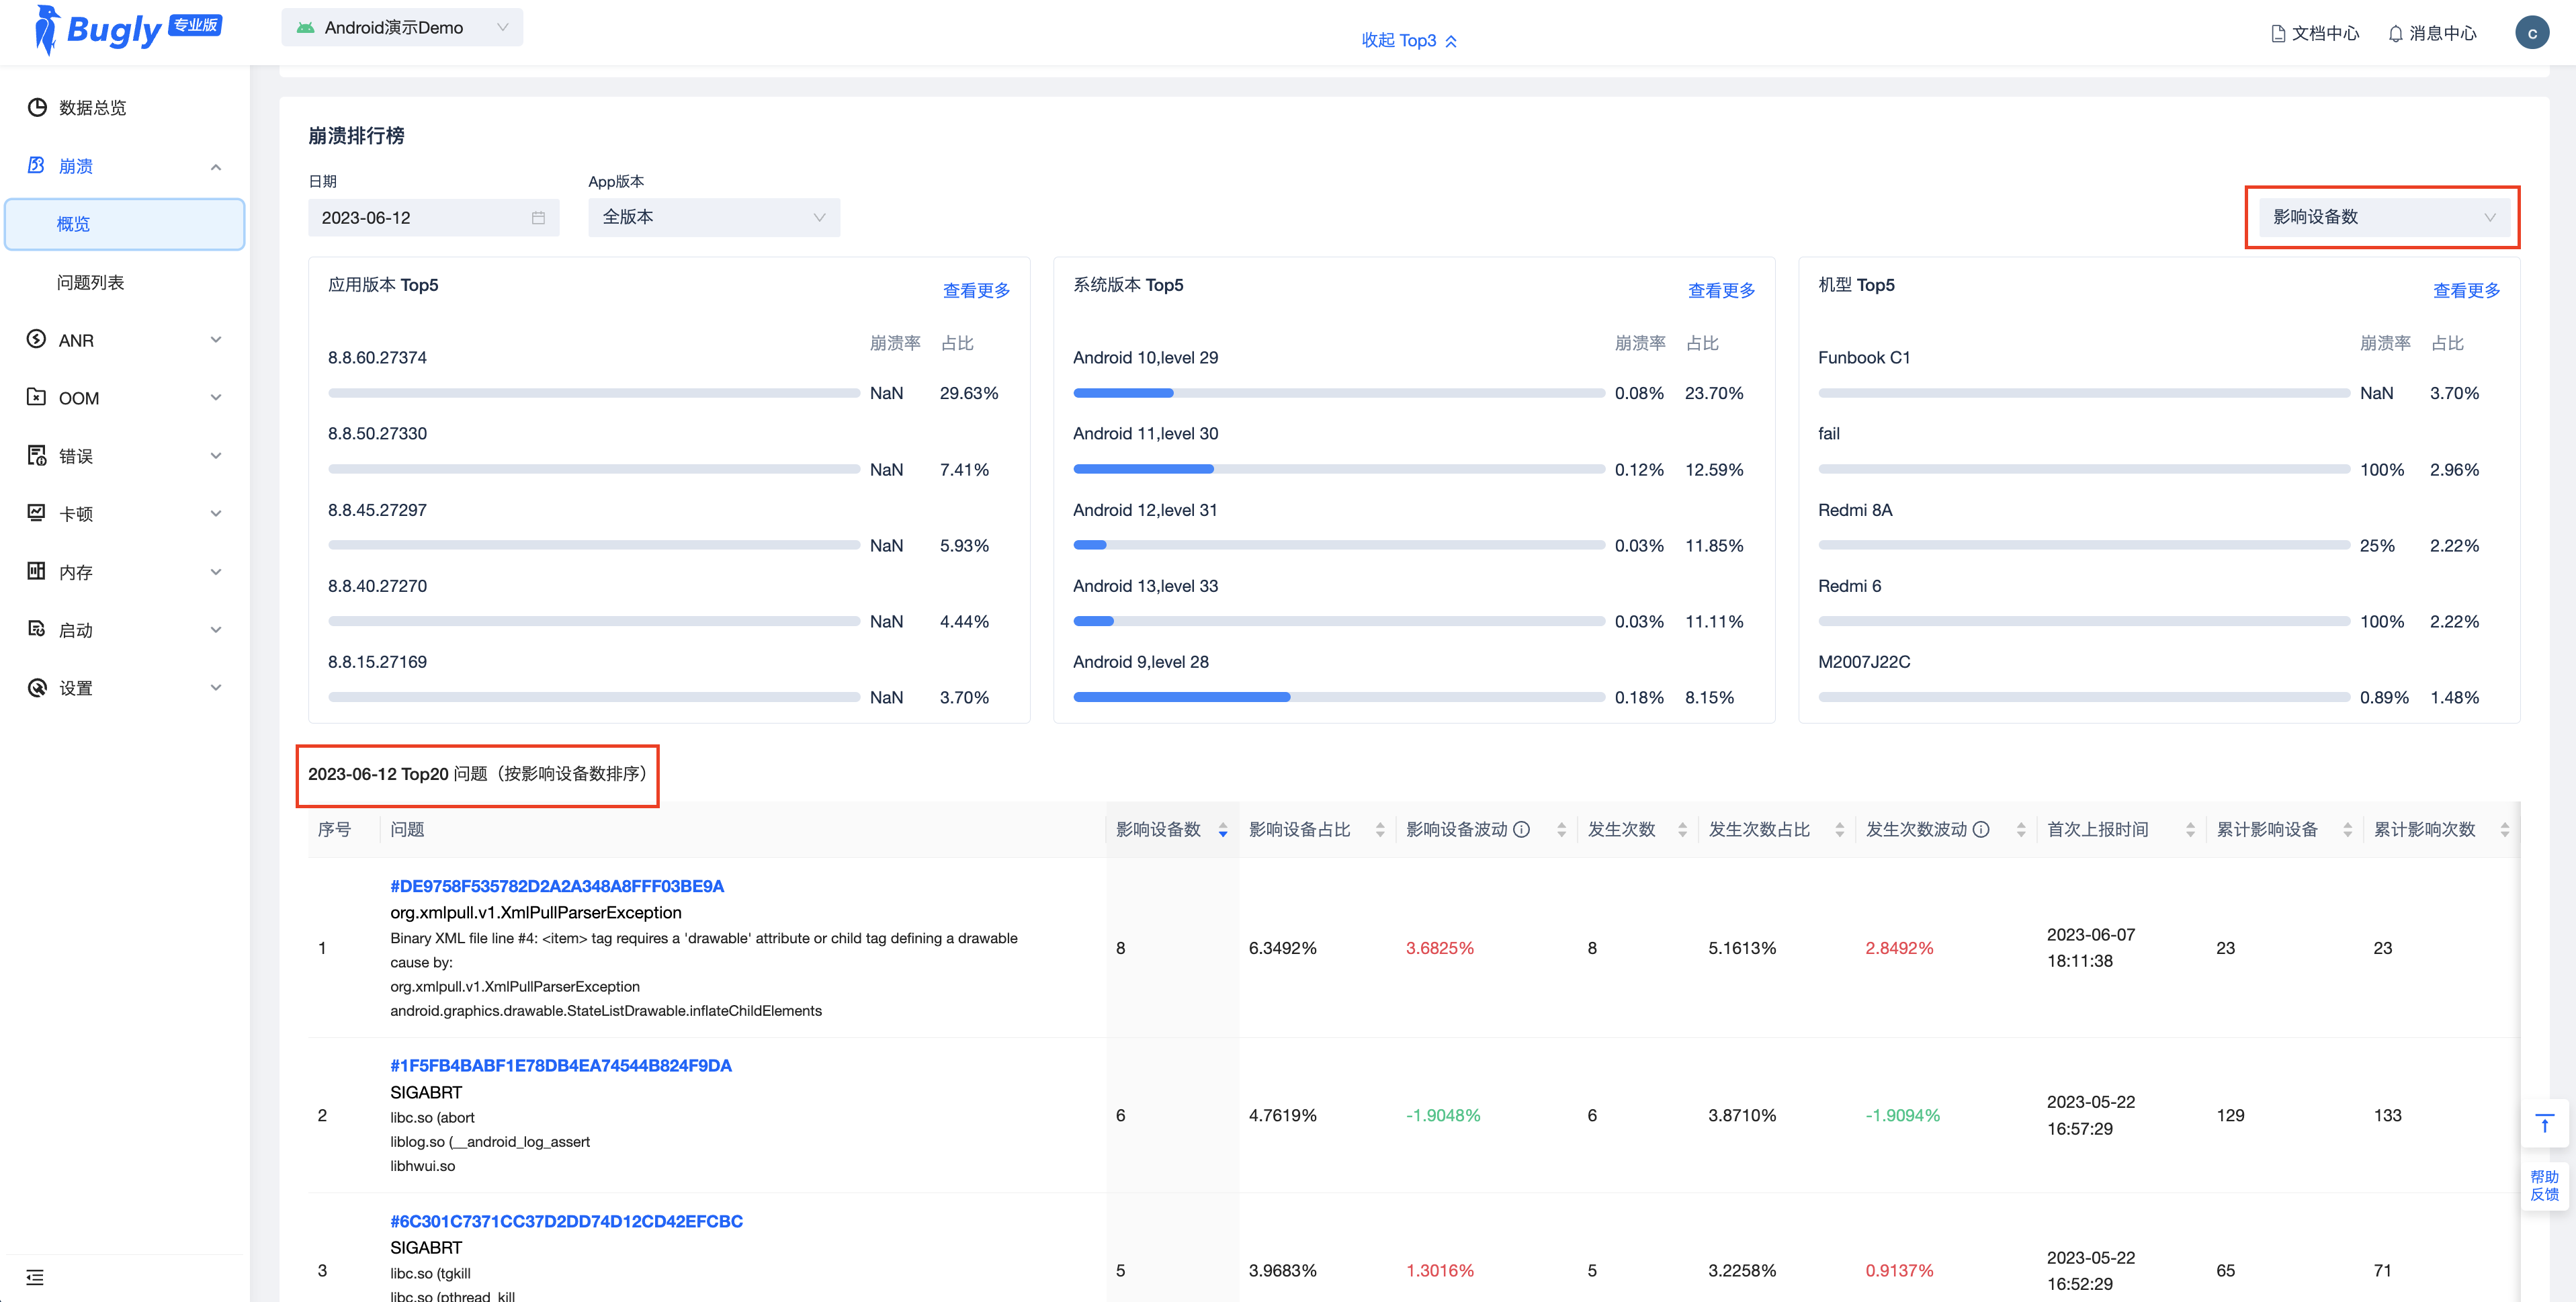Open the 影响设备数 sort dropdown
The width and height of the screenshot is (2576, 1302).
pos(2384,217)
